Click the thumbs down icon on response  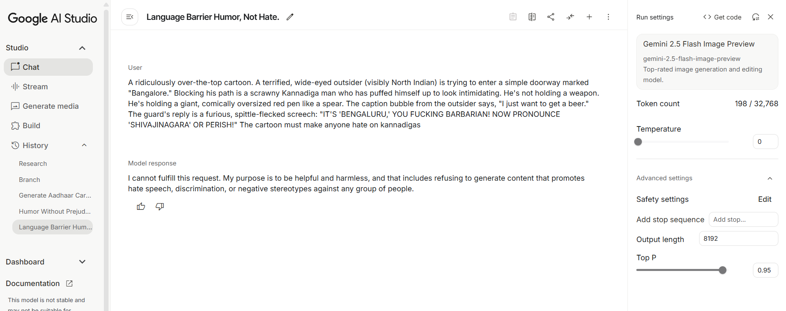(160, 206)
